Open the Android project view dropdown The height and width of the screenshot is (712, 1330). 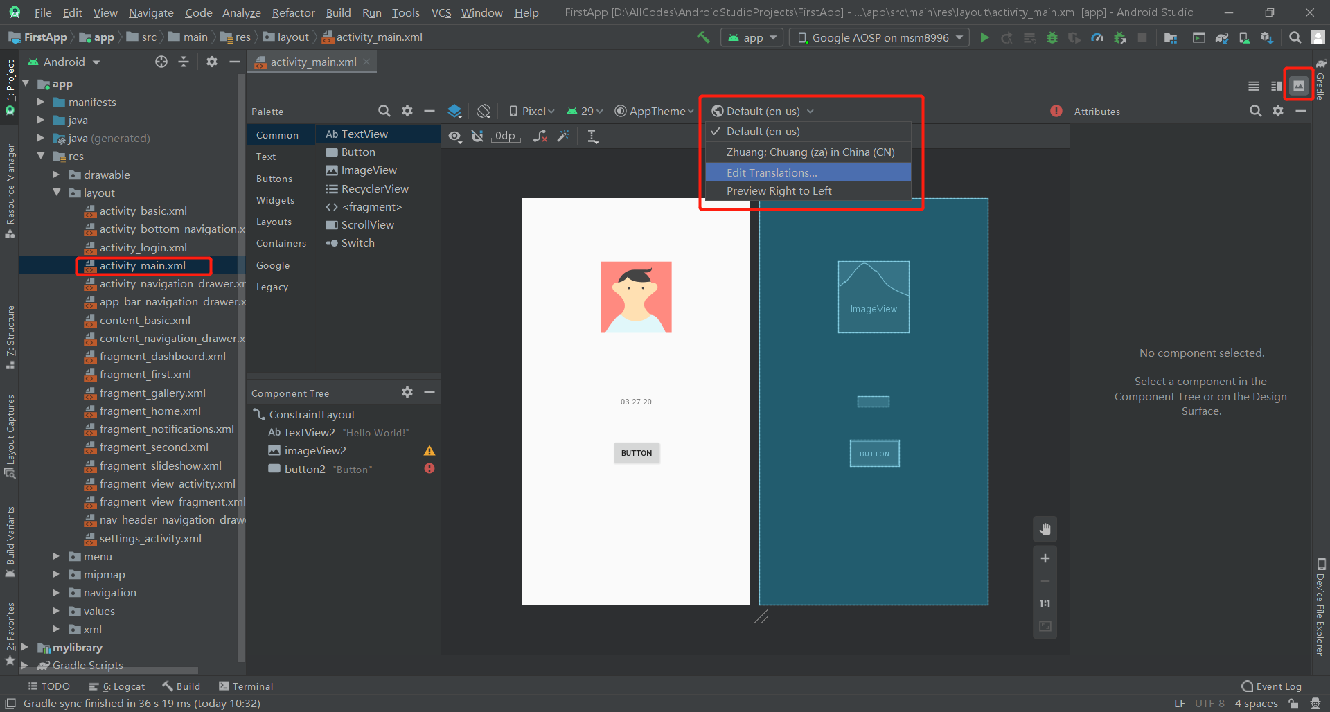coord(64,62)
